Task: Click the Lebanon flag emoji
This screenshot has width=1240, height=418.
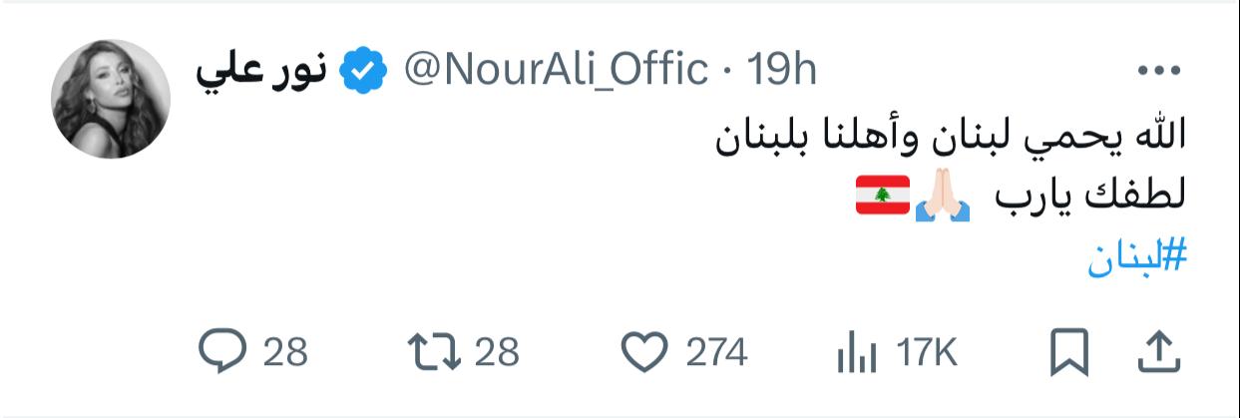Action: (882, 198)
